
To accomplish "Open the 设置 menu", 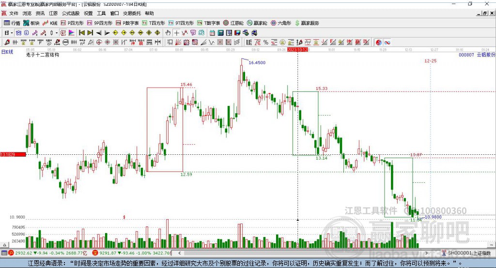I will point(88,13).
